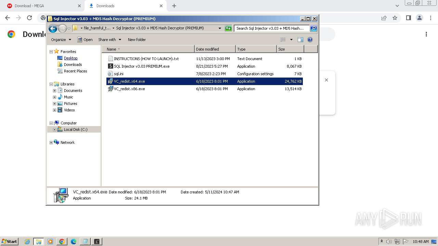The width and height of the screenshot is (438, 246).
Task: Sort by Date modified column
Action: point(215,49)
